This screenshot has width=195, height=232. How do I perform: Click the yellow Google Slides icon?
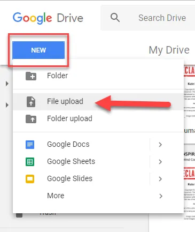30,179
